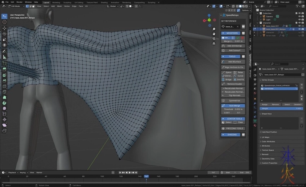This screenshot has height=187, width=306.
Task: Choose the Annotate tool
Action: click(x=4, y=51)
